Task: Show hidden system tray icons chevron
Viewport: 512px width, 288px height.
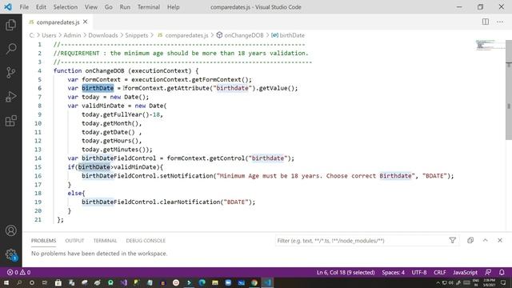Action: 438,282
